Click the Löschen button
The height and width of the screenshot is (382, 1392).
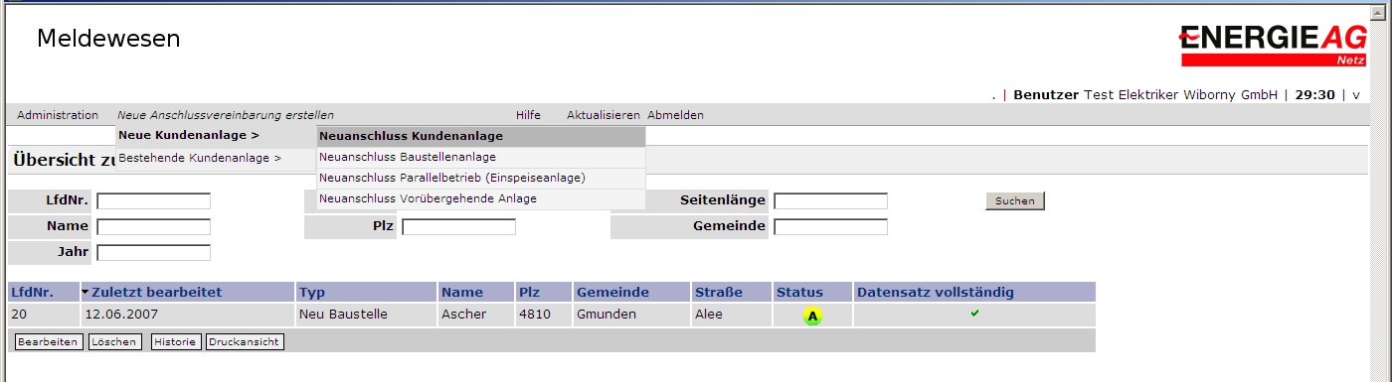pyautogui.click(x=112, y=342)
